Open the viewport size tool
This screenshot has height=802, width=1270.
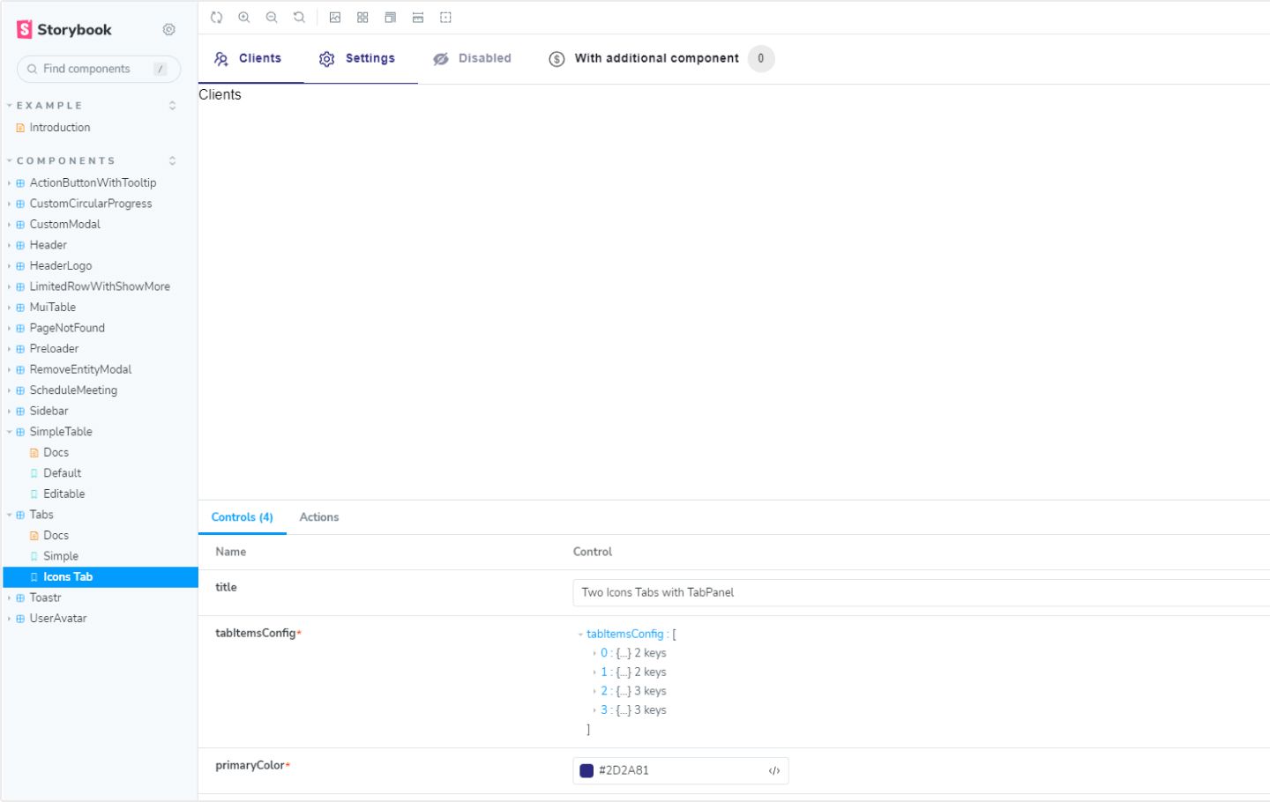click(390, 18)
